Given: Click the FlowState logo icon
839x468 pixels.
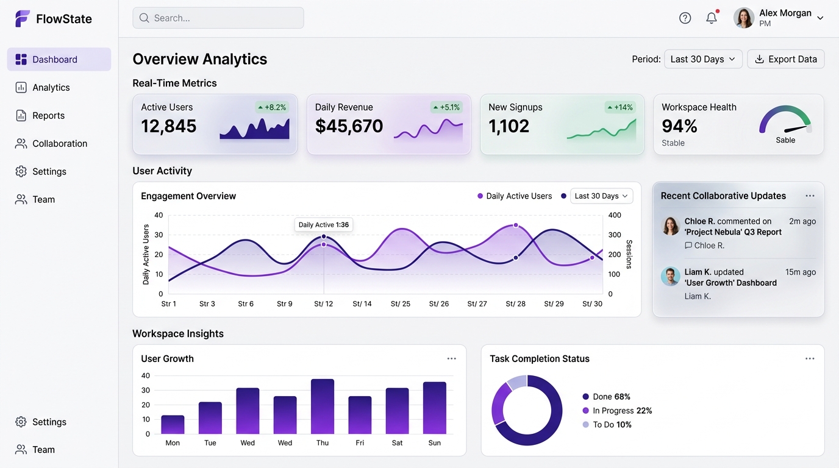Looking at the screenshot, I should 23,19.
